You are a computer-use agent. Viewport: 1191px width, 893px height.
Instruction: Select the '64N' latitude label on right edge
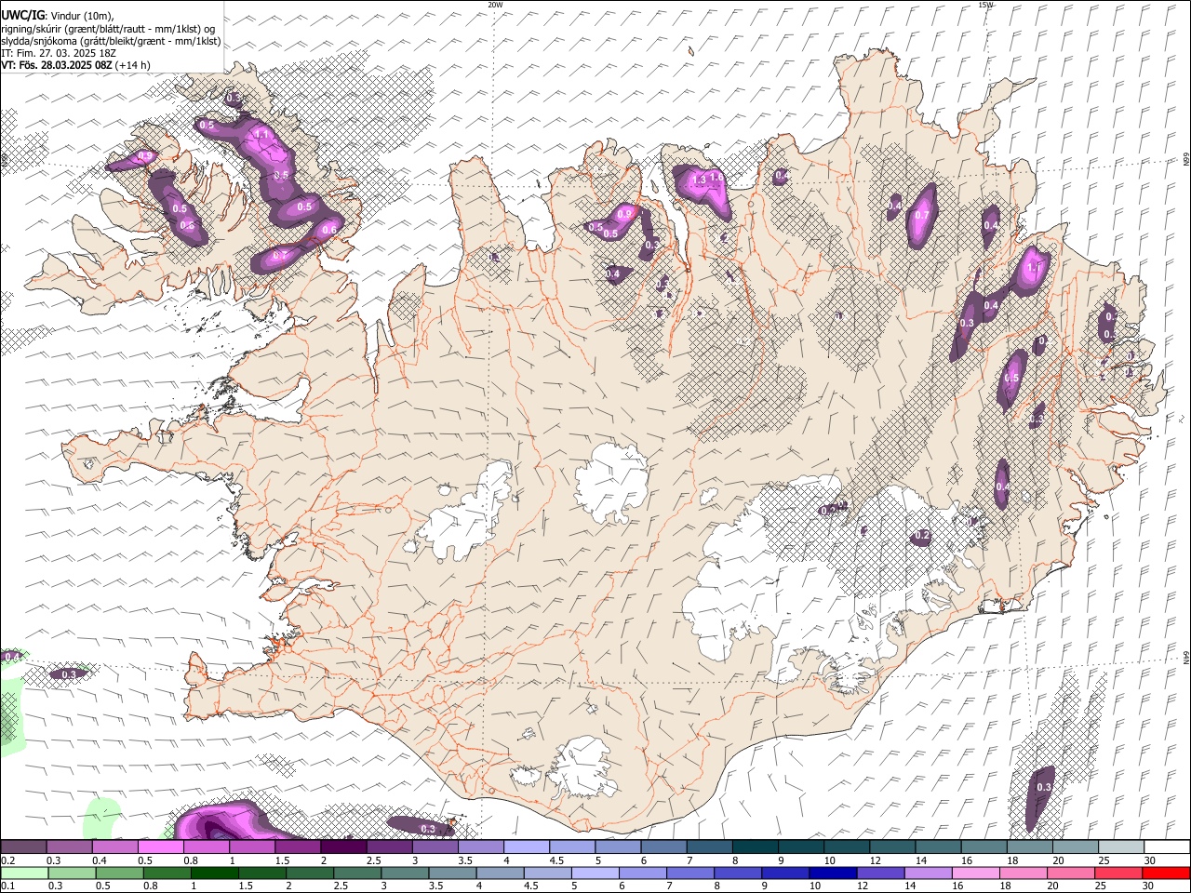[1186, 658]
